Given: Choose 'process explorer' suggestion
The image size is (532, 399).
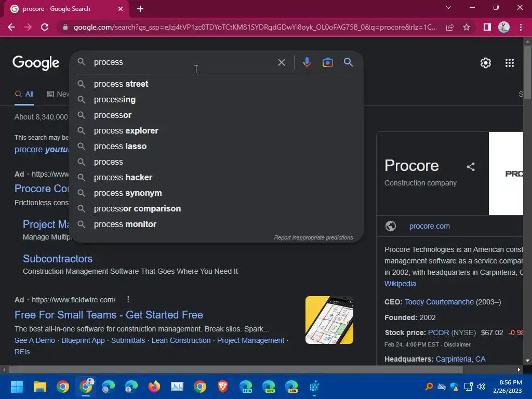Looking at the screenshot, I should [x=216, y=130].
